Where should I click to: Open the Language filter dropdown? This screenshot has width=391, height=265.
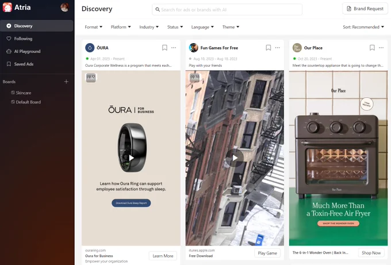tap(202, 27)
